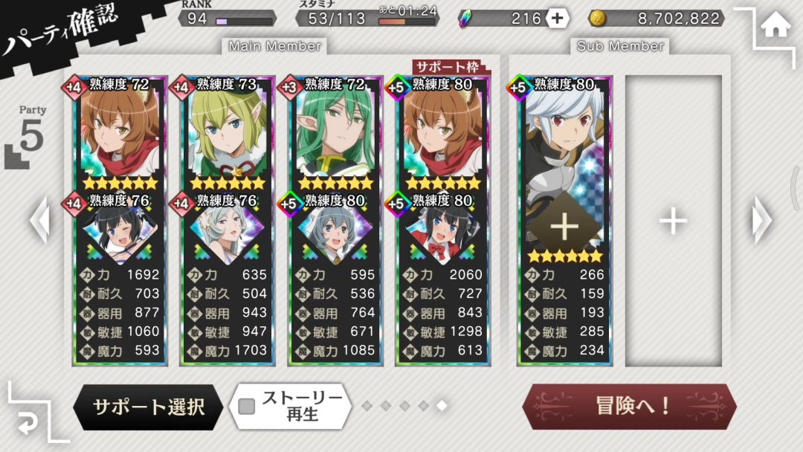The image size is (803, 452).
Task: Tap the empty sub member plus slot
Action: coord(673,221)
